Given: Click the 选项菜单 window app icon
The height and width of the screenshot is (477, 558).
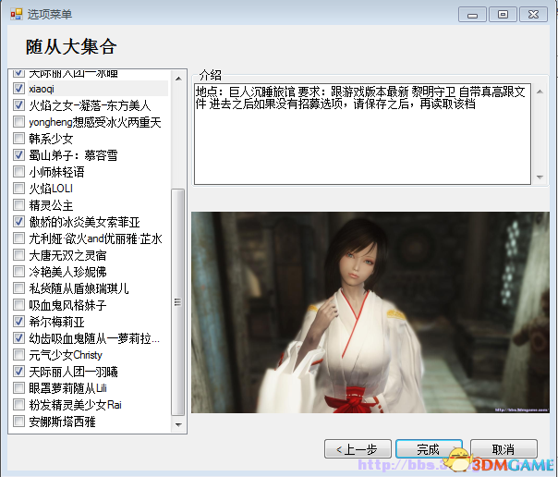Looking at the screenshot, I should click(16, 15).
